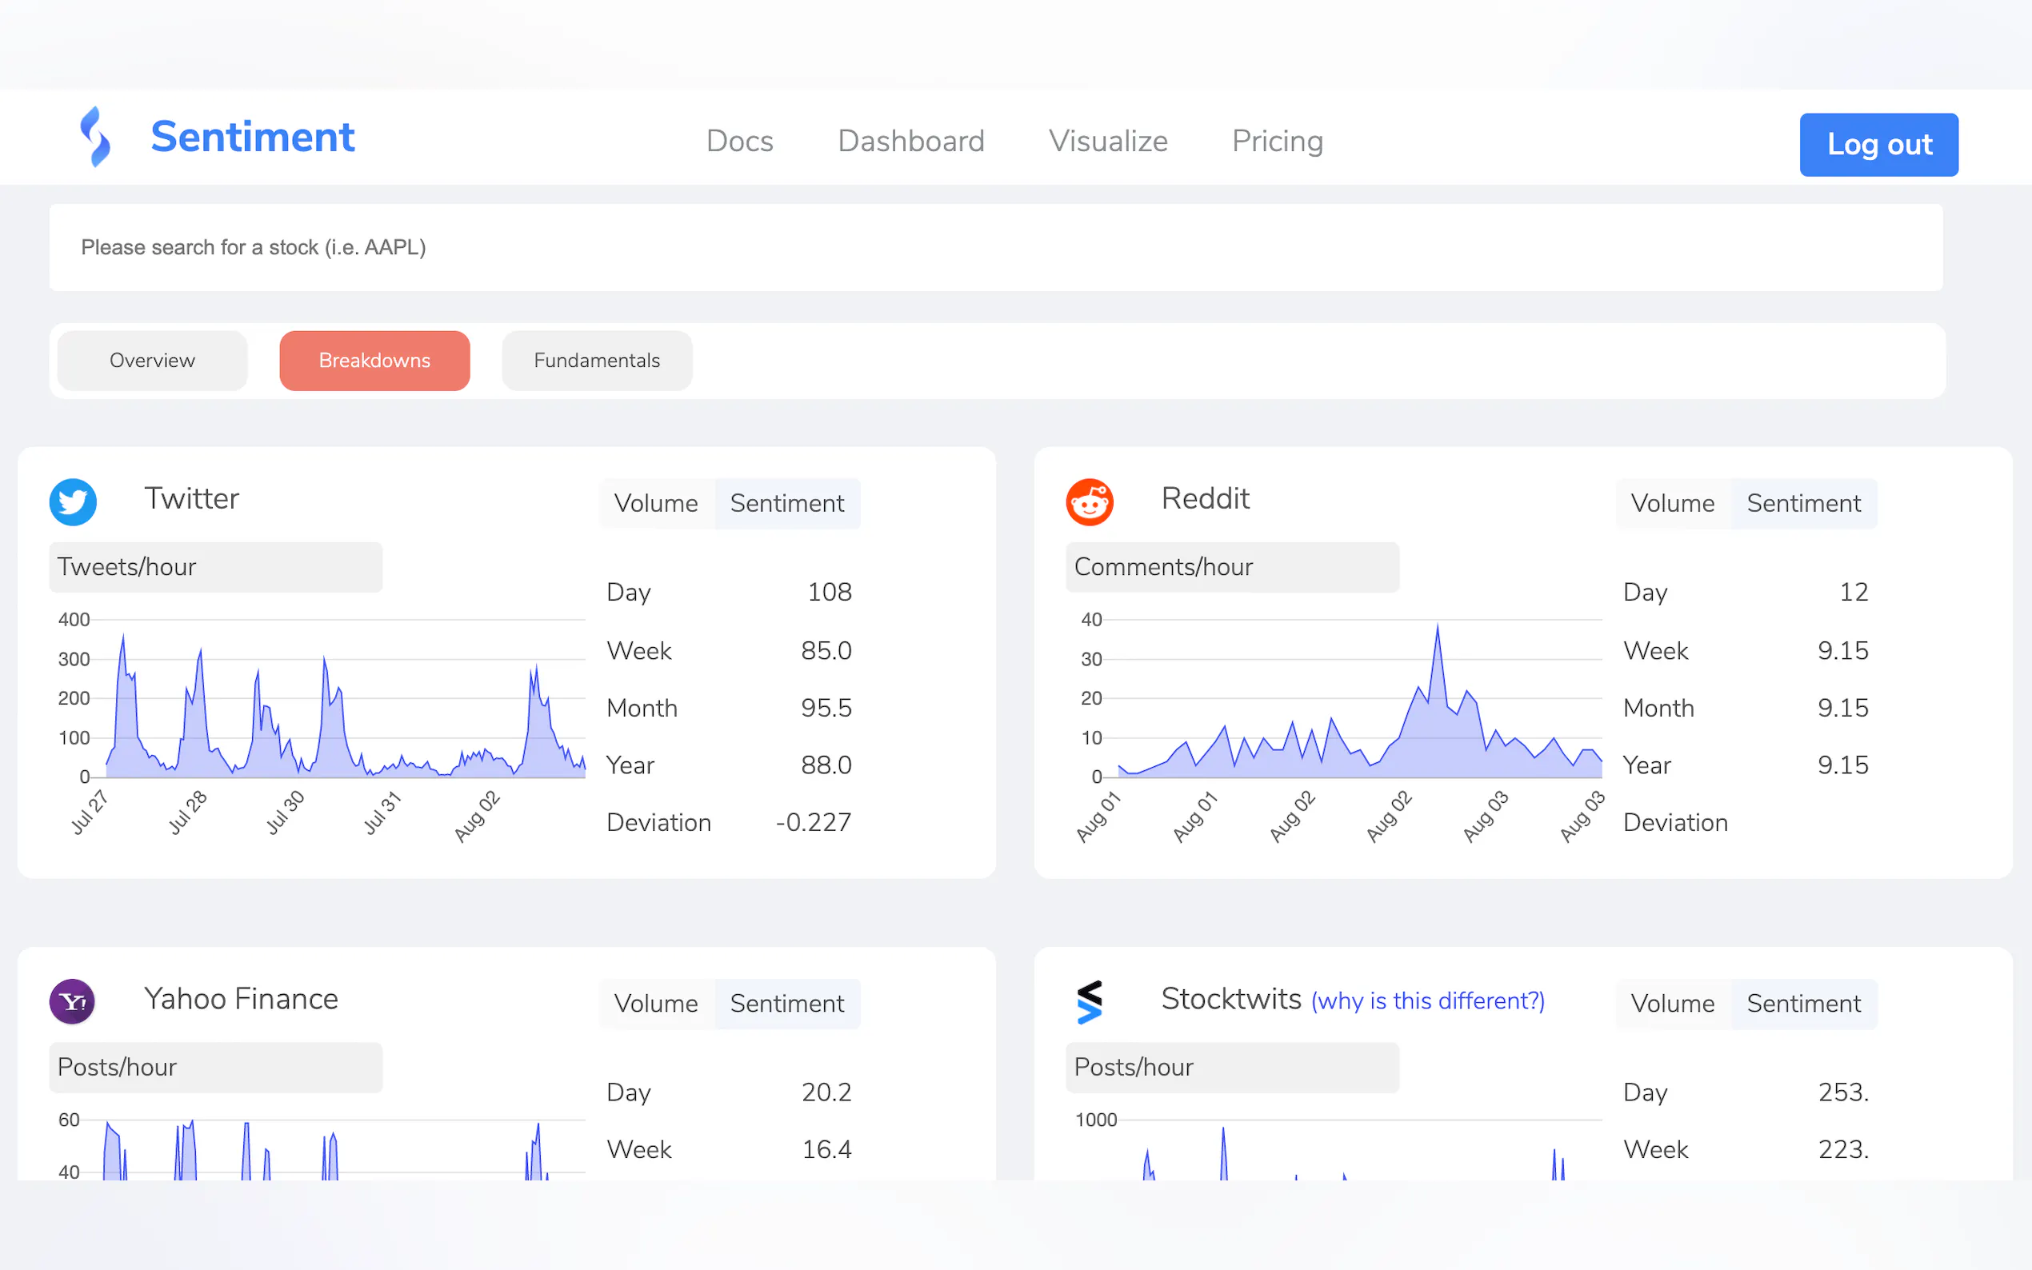Viewport: 2032px width, 1270px height.
Task: Expand the Yahoo Finance Posts/hour dropdown
Action: tap(216, 1067)
